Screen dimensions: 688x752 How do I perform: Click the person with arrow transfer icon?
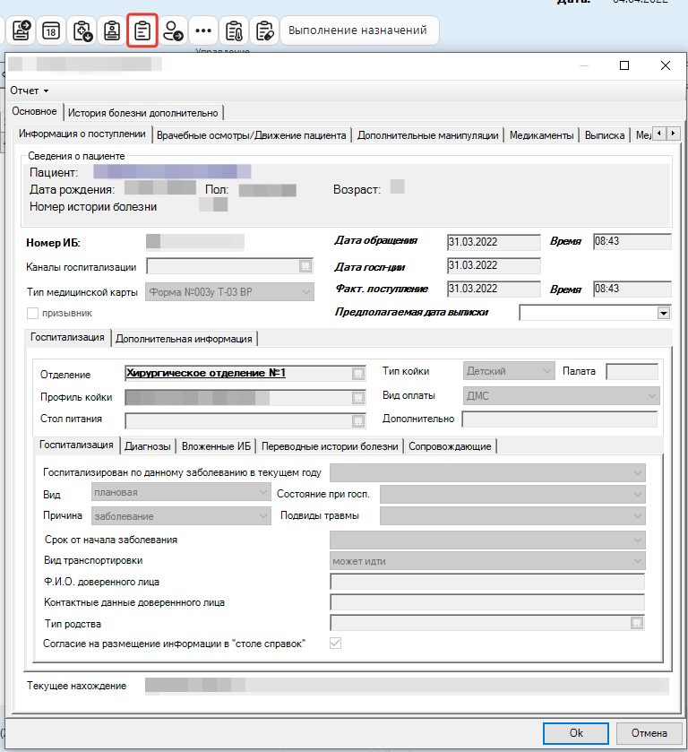pyautogui.click(x=173, y=30)
